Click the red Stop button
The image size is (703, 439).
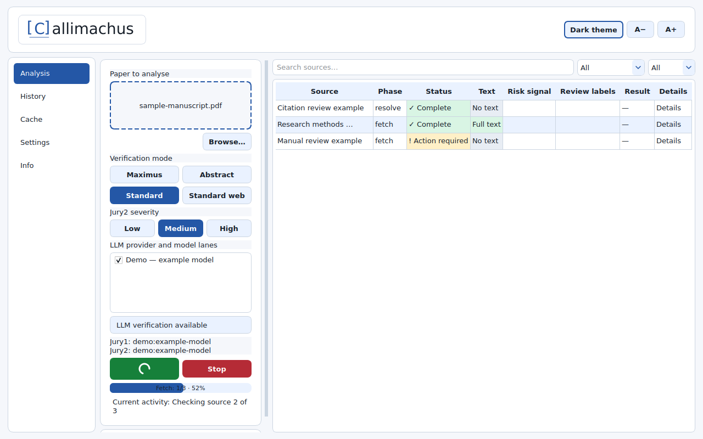tap(217, 369)
